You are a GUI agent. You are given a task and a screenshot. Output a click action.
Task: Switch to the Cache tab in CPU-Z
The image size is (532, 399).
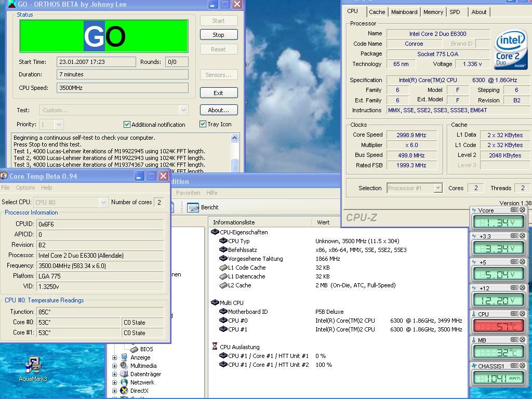coord(377,12)
